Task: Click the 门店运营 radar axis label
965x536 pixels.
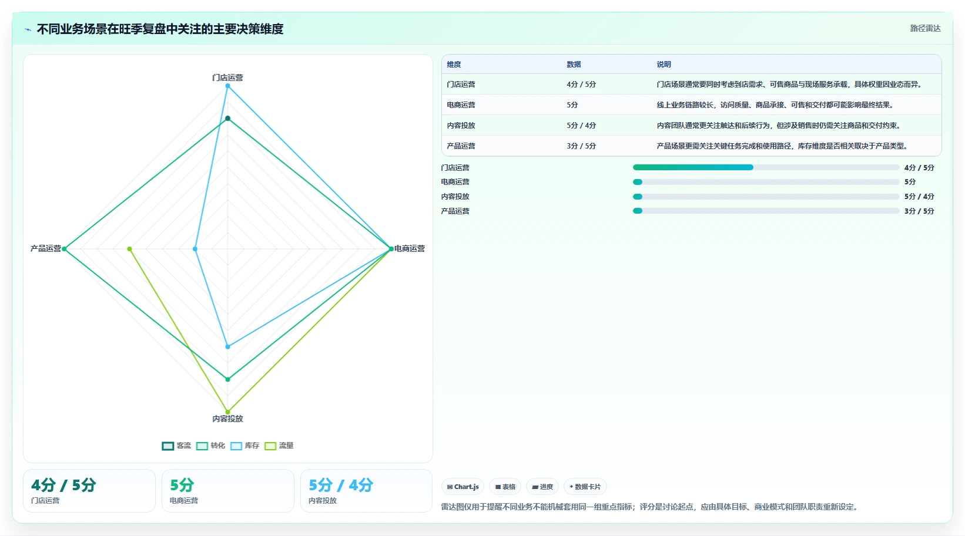Action: [227, 77]
